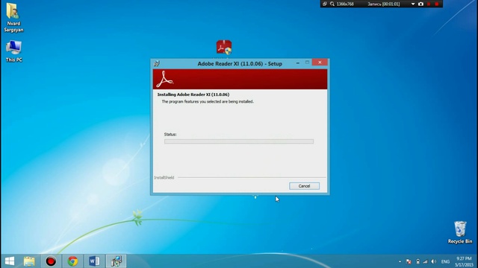Screen dimensions: 478x268
Task: Select the This PC desktop icon
Action: [x=13, y=51]
